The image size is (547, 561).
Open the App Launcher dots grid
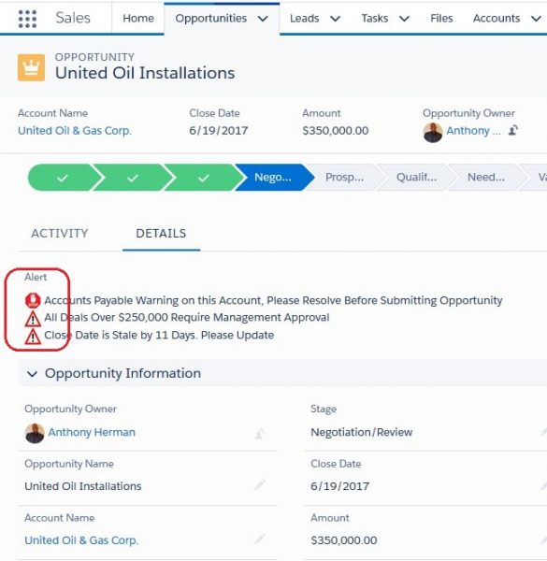click(x=27, y=19)
